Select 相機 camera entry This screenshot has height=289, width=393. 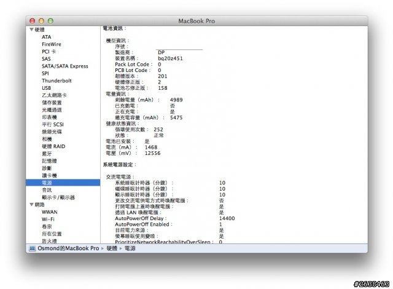[x=47, y=139]
